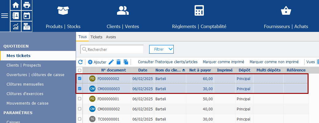
Task: Refresh the ticket list
Action: pyautogui.click(x=80, y=62)
